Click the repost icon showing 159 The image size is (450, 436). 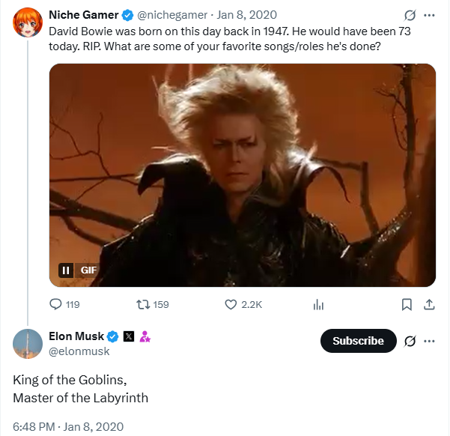click(x=142, y=304)
